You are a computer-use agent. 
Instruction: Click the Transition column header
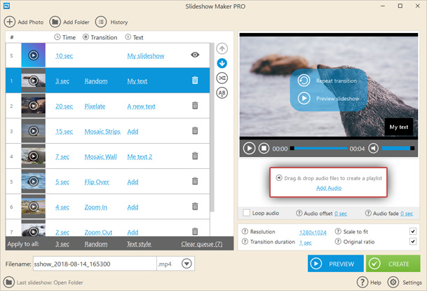coord(100,37)
